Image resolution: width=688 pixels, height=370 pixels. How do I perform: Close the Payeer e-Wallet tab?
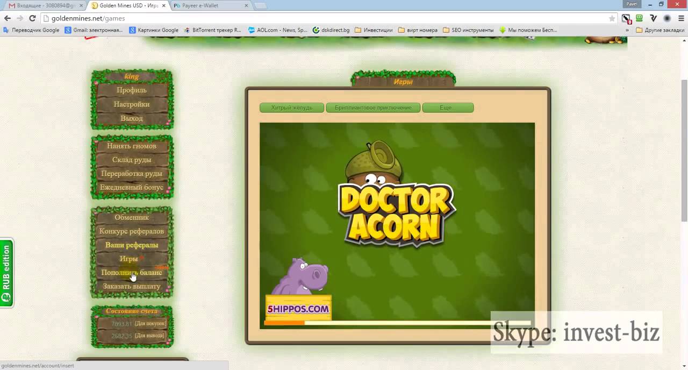[x=246, y=5]
